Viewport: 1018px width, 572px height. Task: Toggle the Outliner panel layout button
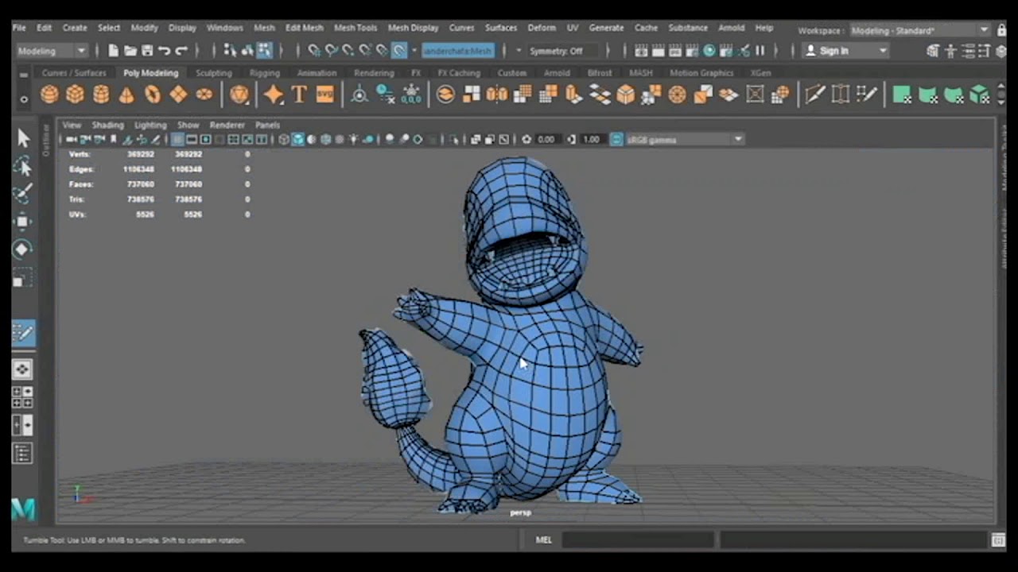click(x=22, y=454)
